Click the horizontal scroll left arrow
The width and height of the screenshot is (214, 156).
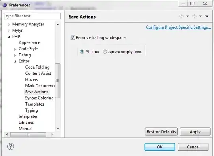point(7,135)
